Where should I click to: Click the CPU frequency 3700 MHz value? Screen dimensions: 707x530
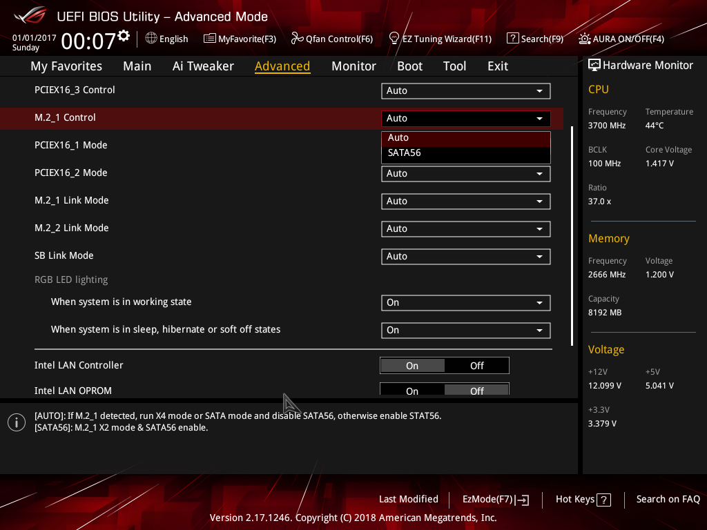(607, 126)
